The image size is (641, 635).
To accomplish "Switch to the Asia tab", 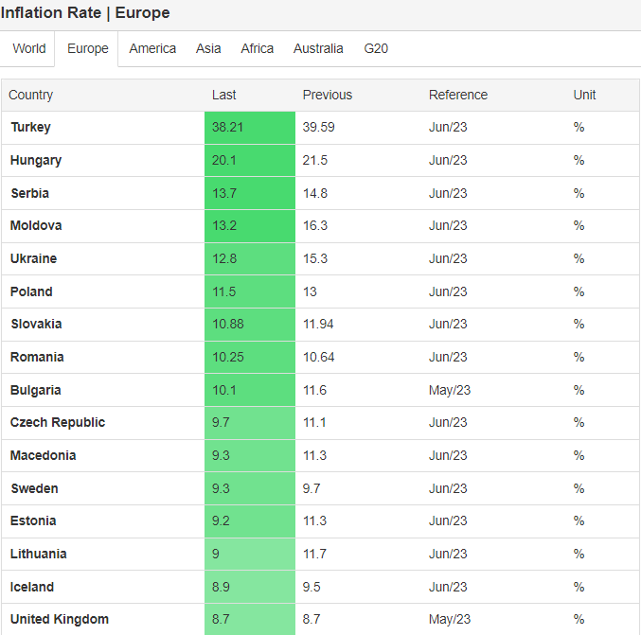I will coord(208,48).
